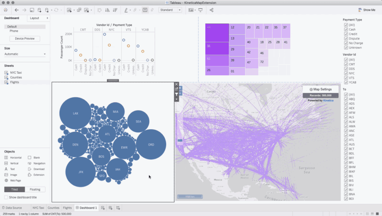Select the darkest purple treemap cell 48

tap(217, 33)
